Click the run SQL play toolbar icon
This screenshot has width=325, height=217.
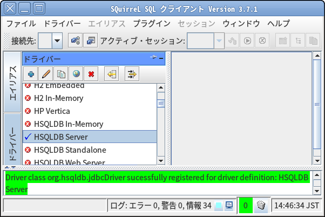point(247,40)
